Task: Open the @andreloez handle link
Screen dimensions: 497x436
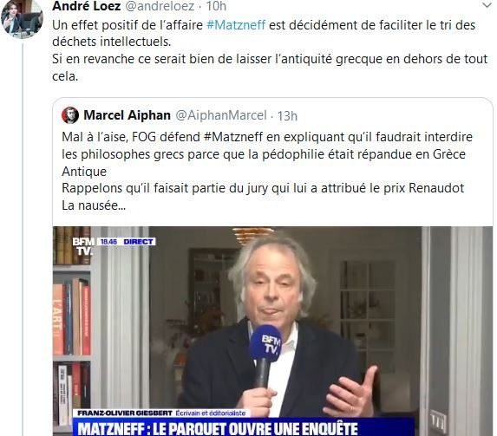Action: pos(160,6)
